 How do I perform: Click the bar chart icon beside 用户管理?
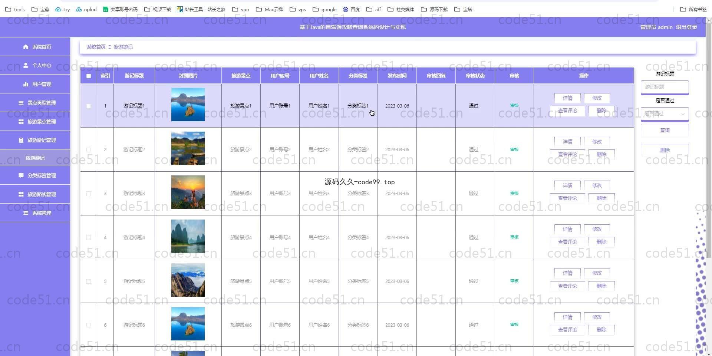point(26,84)
